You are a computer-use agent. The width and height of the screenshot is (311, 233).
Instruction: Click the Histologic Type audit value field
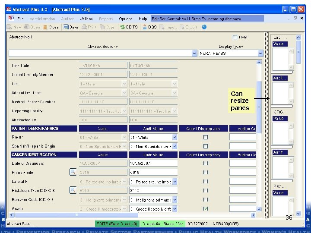click(x=153, y=191)
